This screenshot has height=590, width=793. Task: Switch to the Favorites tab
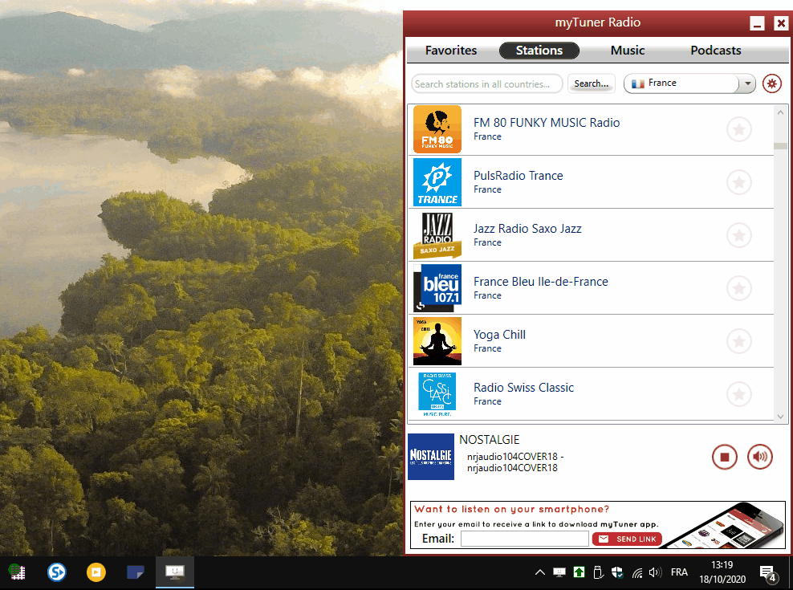click(450, 51)
